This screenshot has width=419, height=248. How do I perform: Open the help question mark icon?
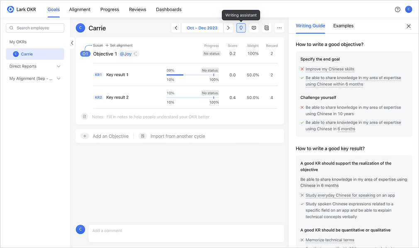tap(397, 10)
